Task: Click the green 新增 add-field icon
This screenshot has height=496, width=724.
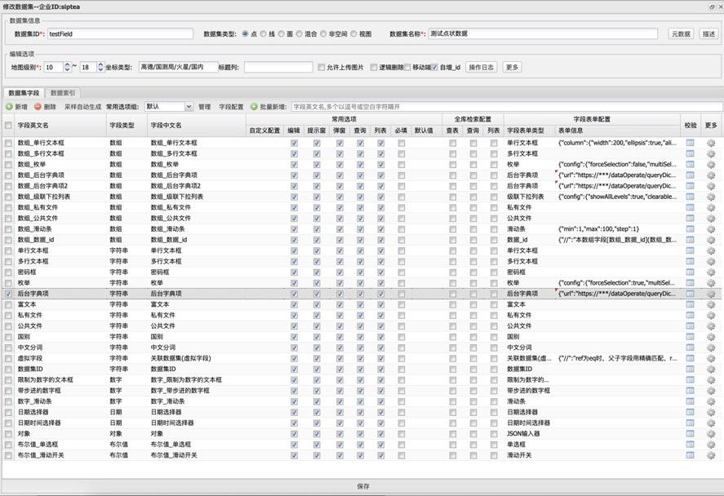Action: [x=9, y=107]
